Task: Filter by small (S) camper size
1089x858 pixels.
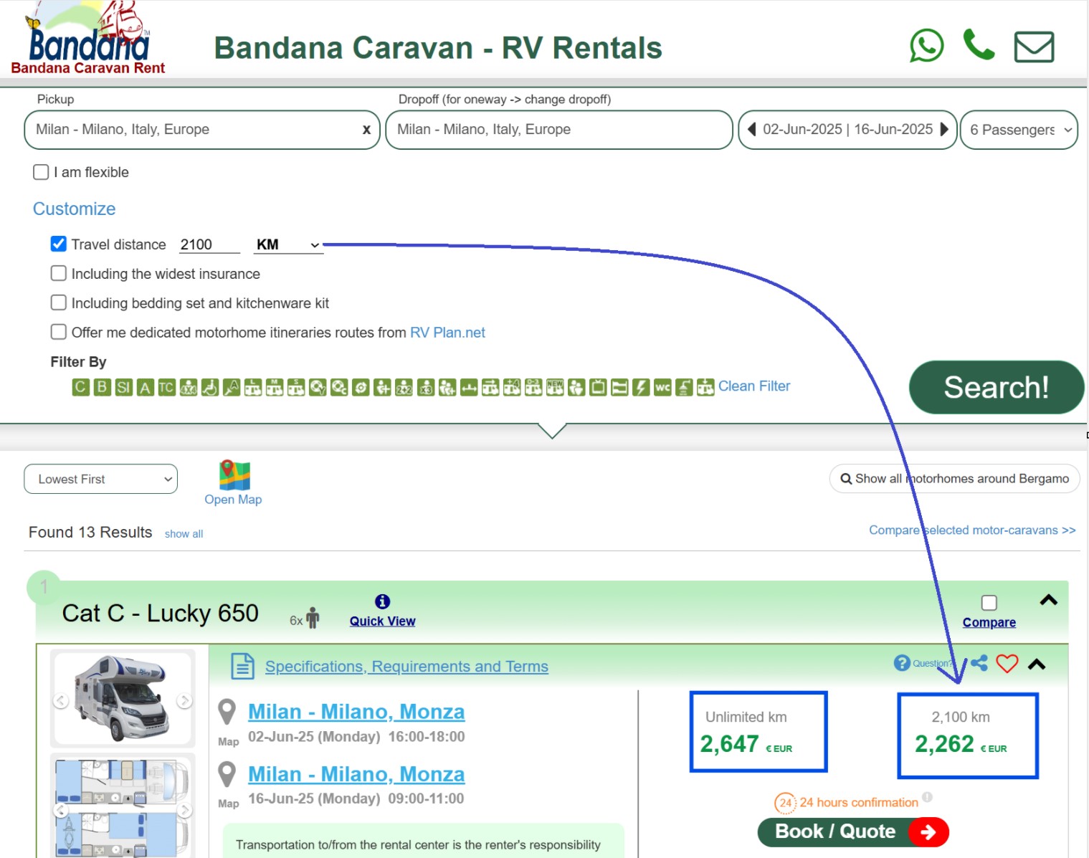Action: click(295, 388)
